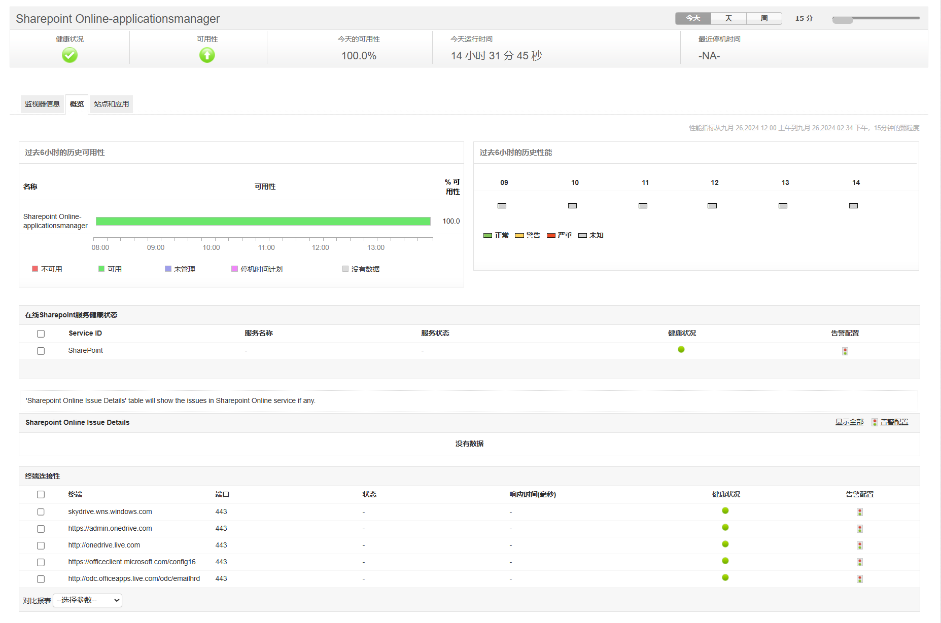The height and width of the screenshot is (623, 941).
Task: Click the 严重 red performance legend swatch
Action: 551,235
